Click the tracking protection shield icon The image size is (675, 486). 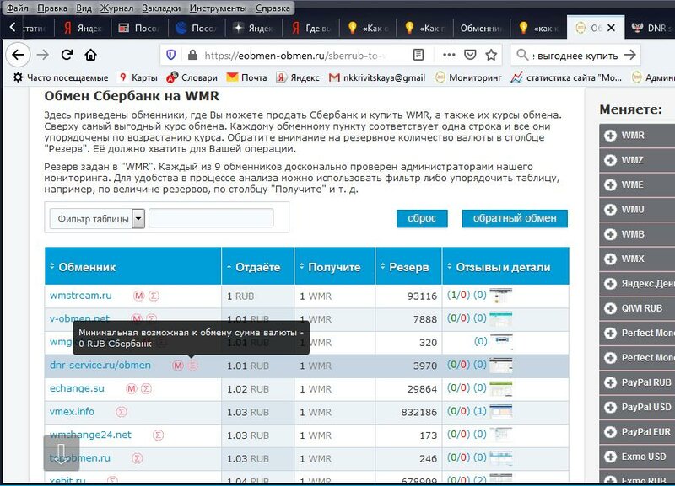(x=171, y=55)
